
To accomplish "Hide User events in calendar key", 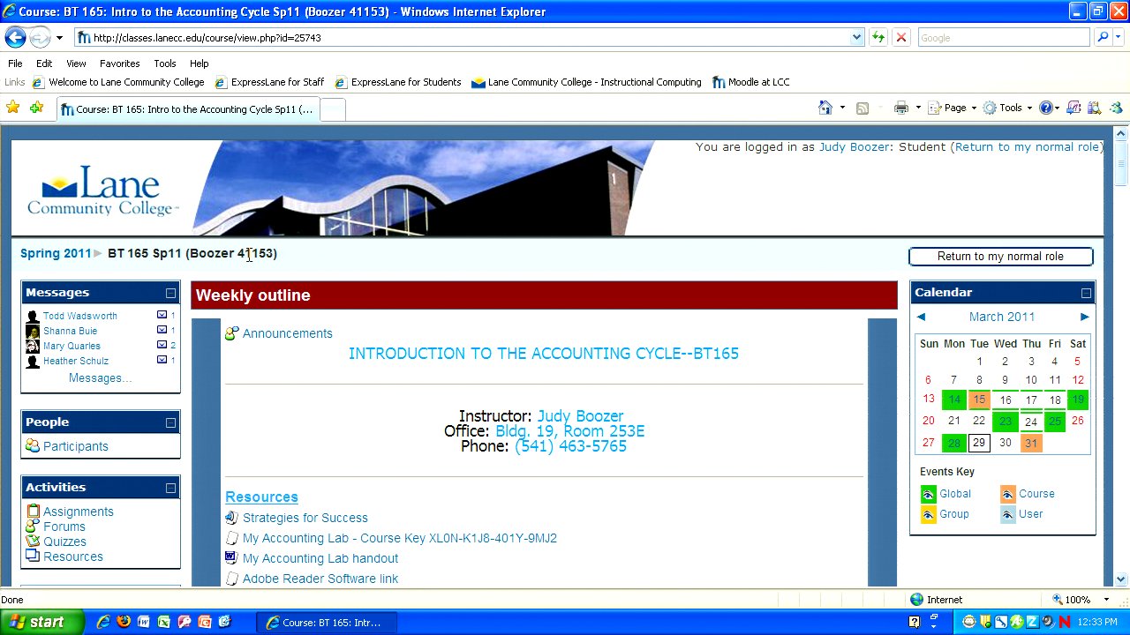I will [x=1008, y=514].
